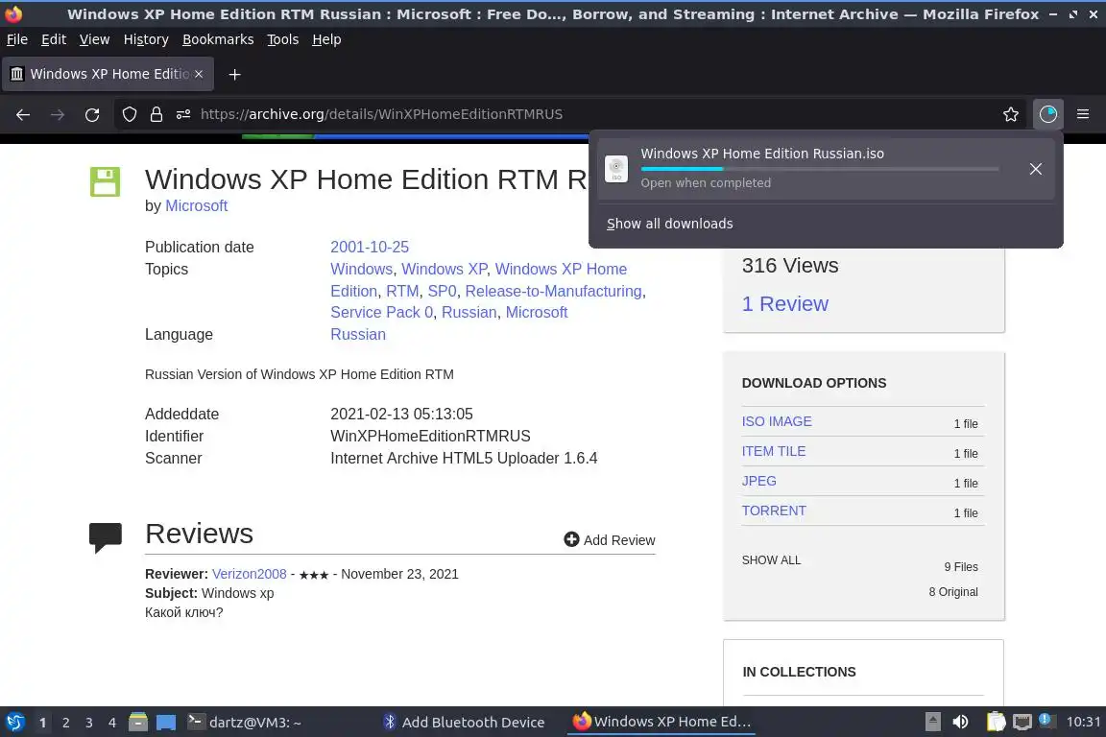Screen dimensions: 1106x737
Task: Click the eject media tray icon
Action: click(932, 722)
